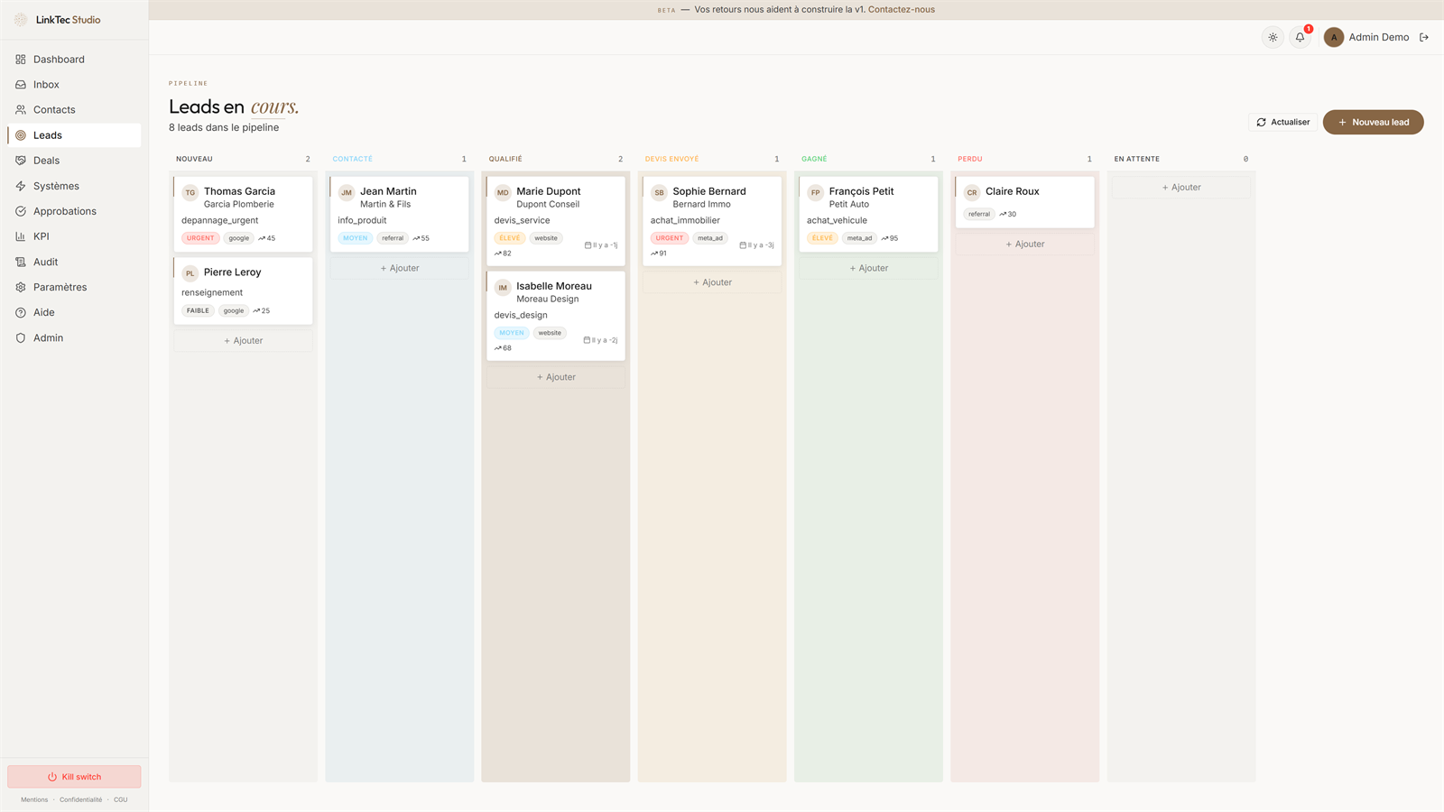Add a lead in Qualifié column
1444x812 pixels.
click(556, 377)
